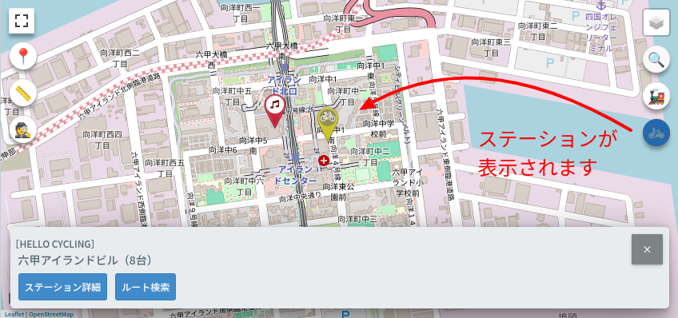This screenshot has width=678, height=318.
Task: Click the アイランドセンター station label
Action: click(x=295, y=175)
